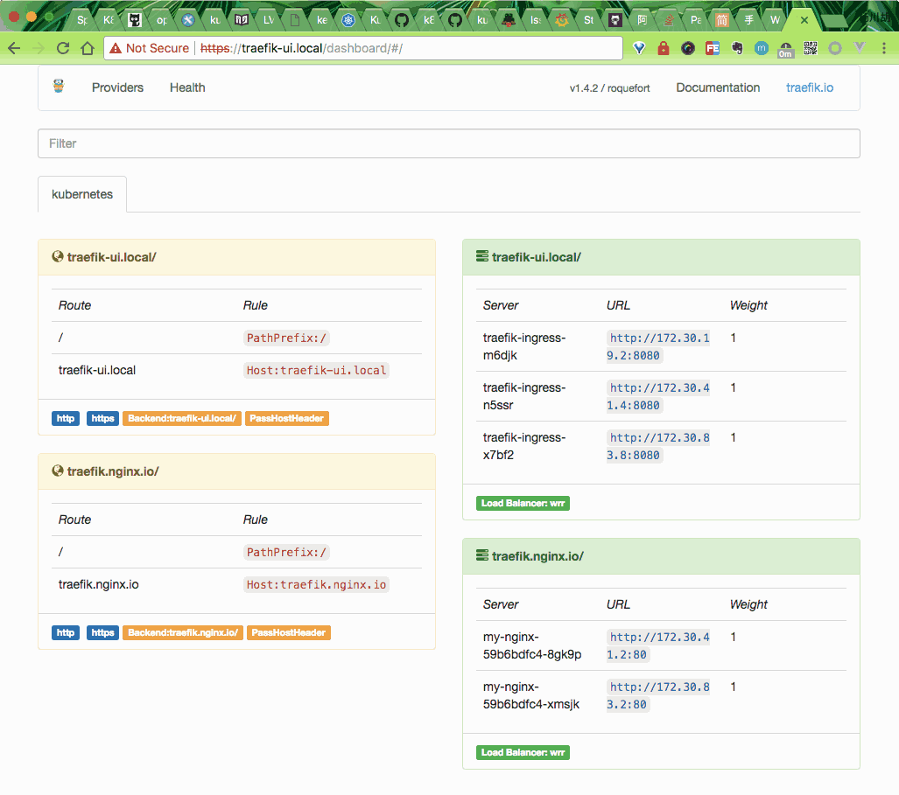
Task: Switch to the blank document favicon tab
Action: point(295,20)
